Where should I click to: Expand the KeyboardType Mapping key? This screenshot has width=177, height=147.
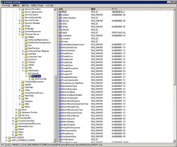click(x=23, y=51)
